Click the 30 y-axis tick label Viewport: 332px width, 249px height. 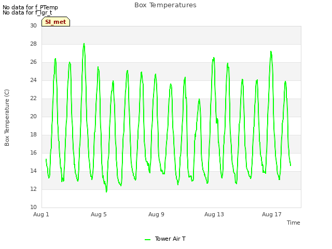33,25
